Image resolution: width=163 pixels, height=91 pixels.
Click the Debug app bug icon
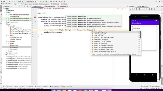(x=46, y=2)
